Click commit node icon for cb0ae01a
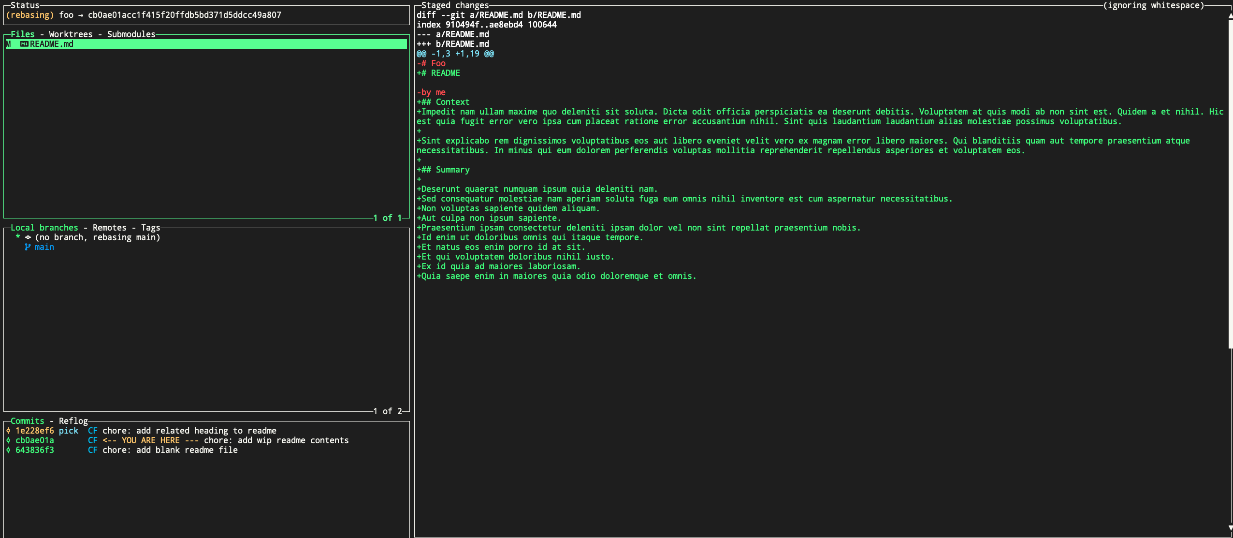The width and height of the screenshot is (1233, 538). (8, 440)
